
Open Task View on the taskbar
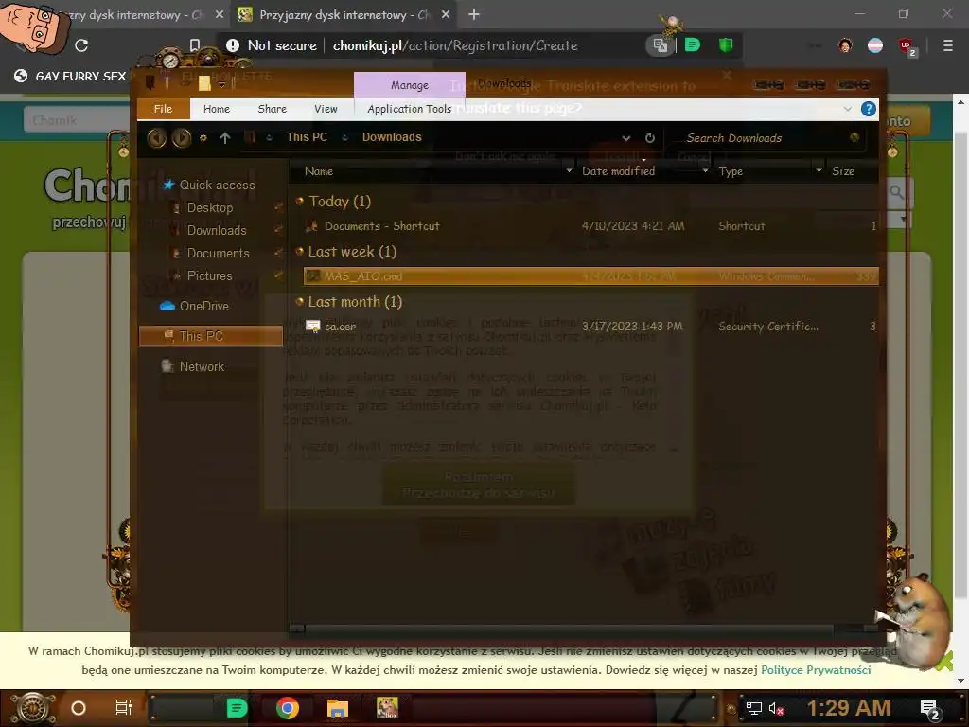[124, 708]
